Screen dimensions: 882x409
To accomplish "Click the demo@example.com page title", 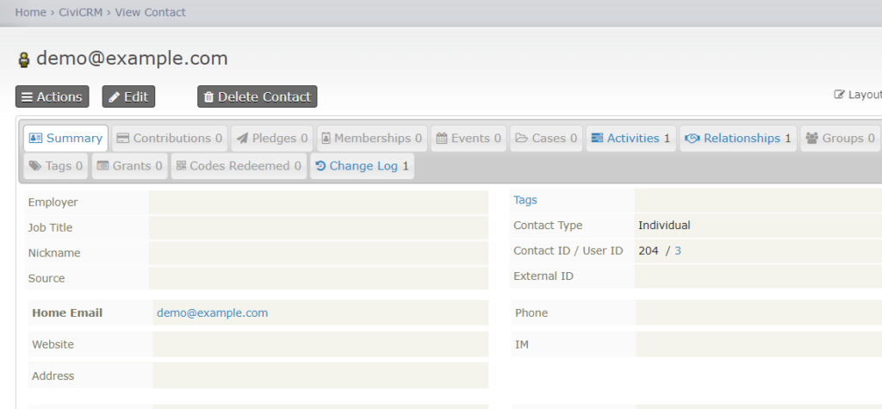I will pyautogui.click(x=132, y=59).
